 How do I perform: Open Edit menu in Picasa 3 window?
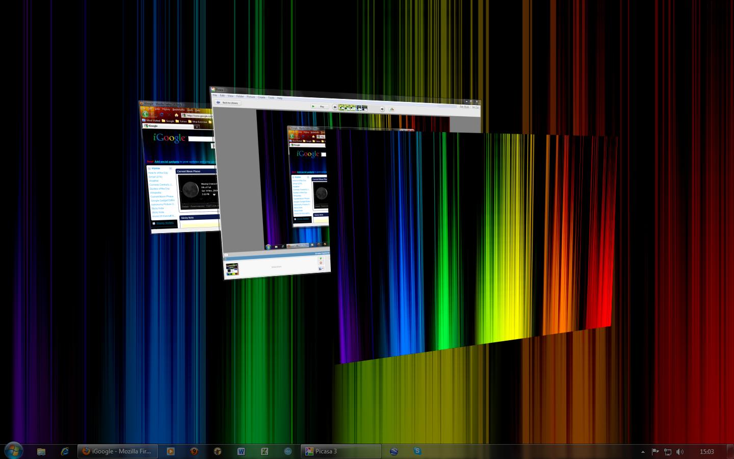222,95
